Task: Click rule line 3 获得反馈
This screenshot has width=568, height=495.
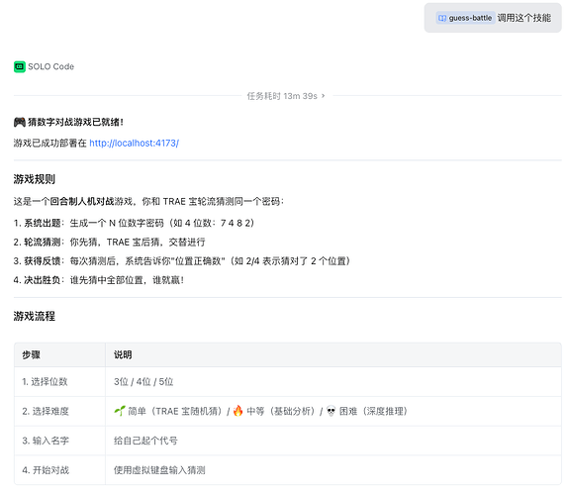Action: pyautogui.click(x=181, y=261)
